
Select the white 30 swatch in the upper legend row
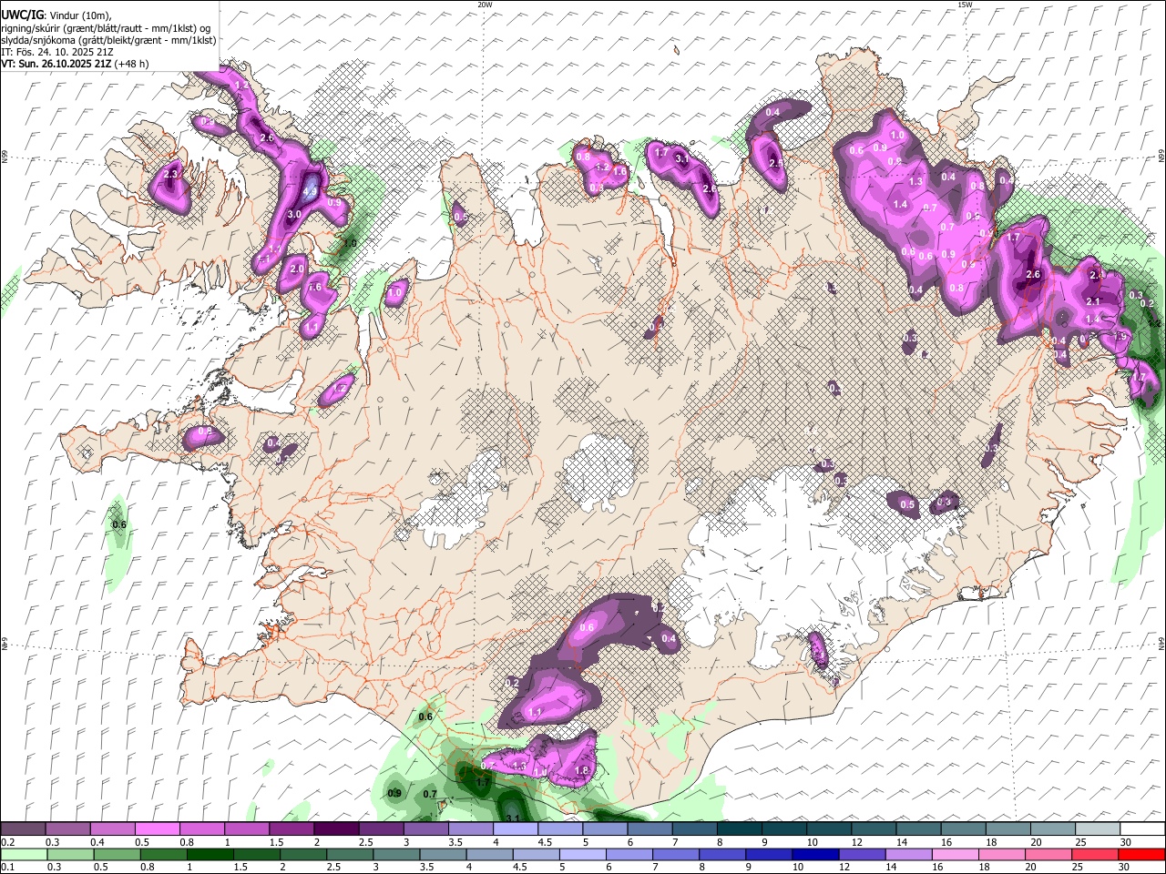pos(1142,829)
